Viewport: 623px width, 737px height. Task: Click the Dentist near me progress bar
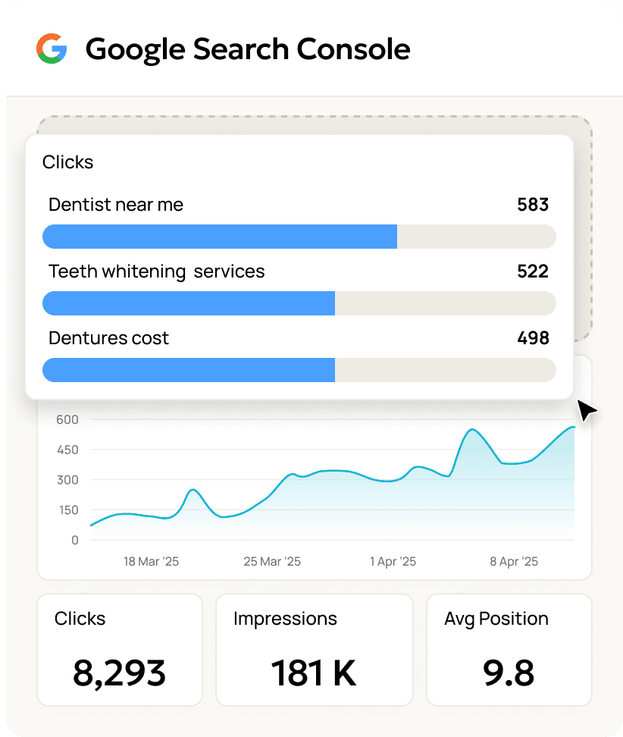pyautogui.click(x=299, y=237)
